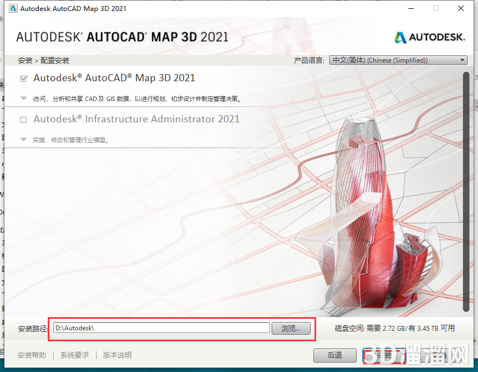Image resolution: width=478 pixels, height=372 pixels.
Task: Open the product language dropdown
Action: [460, 60]
